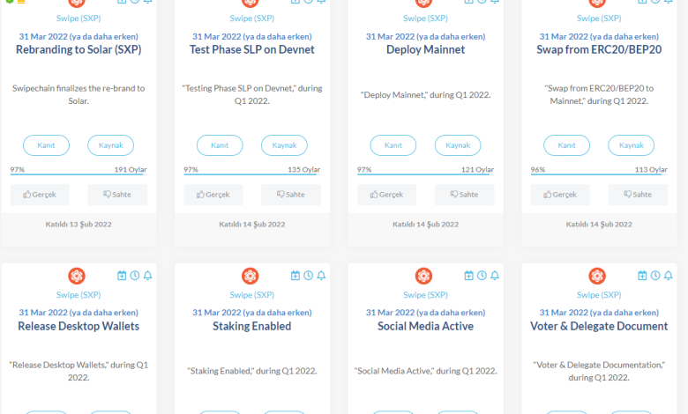688x414 pixels.
Task: Open Kaynak for Deploy Mainnet event
Action: (x=458, y=145)
